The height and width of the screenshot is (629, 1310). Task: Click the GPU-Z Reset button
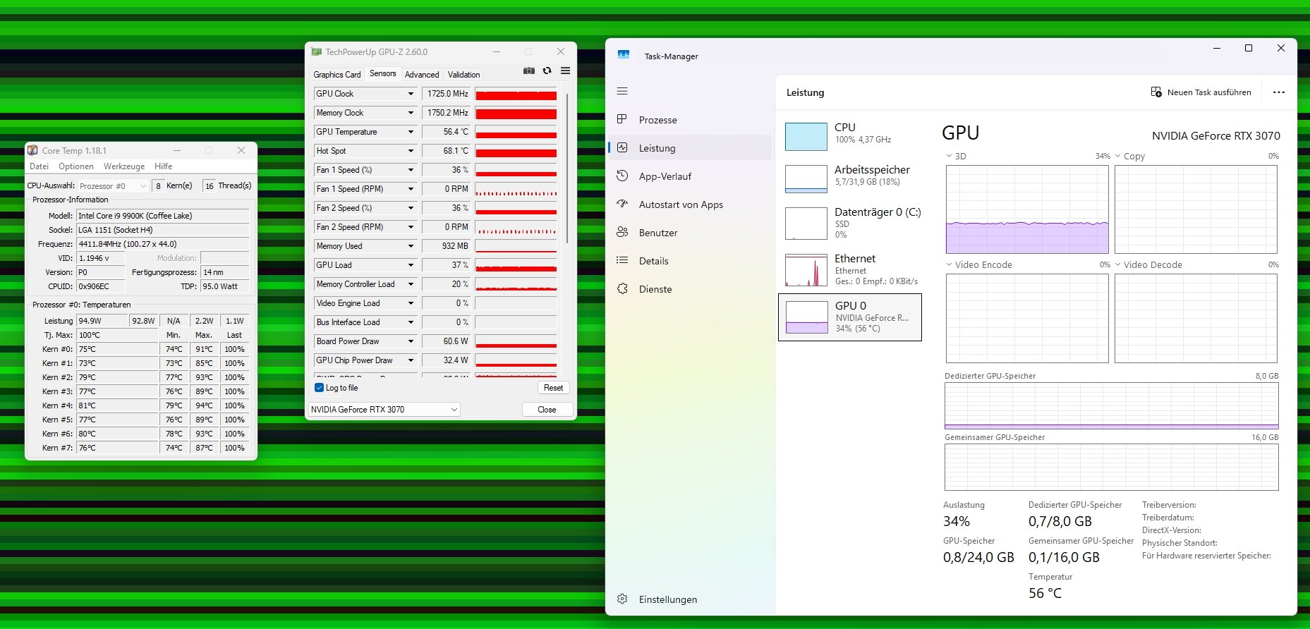click(x=554, y=388)
